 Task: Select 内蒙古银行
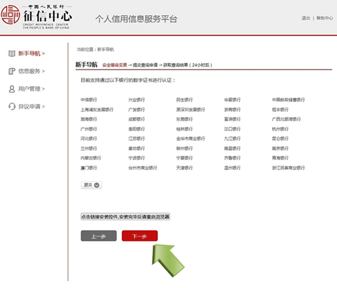coord(90,158)
